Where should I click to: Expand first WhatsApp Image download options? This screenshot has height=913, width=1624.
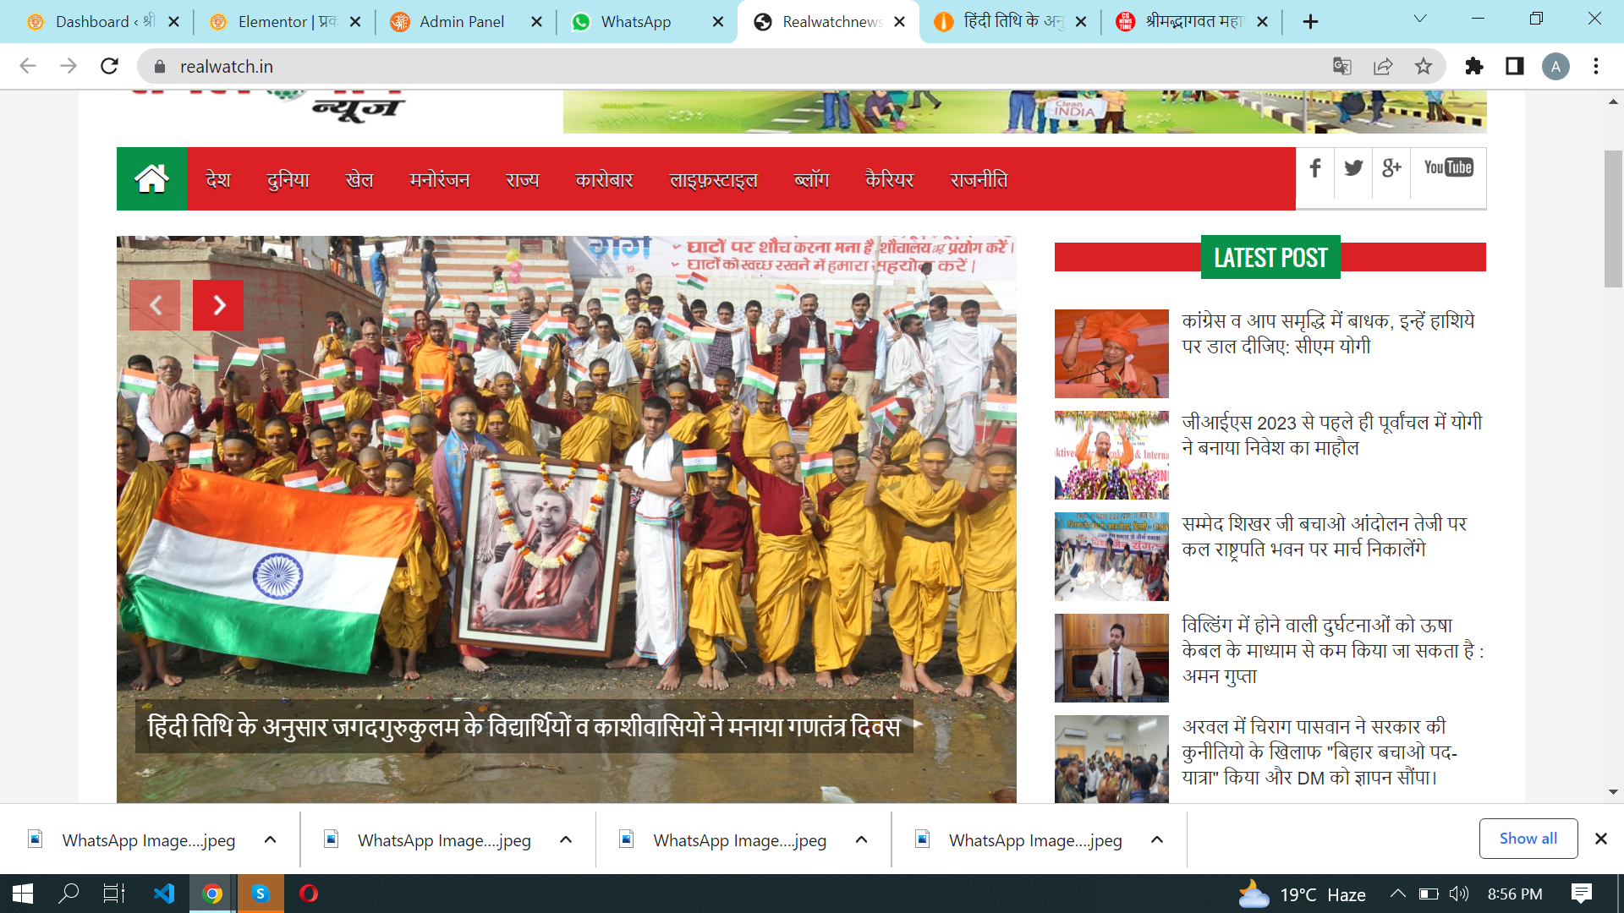click(271, 839)
